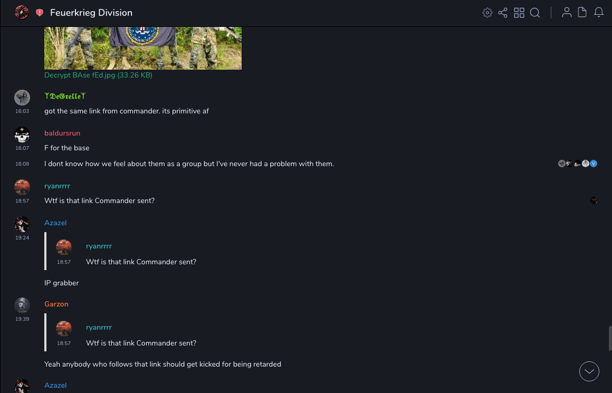The width and height of the screenshot is (612, 393).
Task: Click the shared photo thumbnail
Action: tap(143, 48)
